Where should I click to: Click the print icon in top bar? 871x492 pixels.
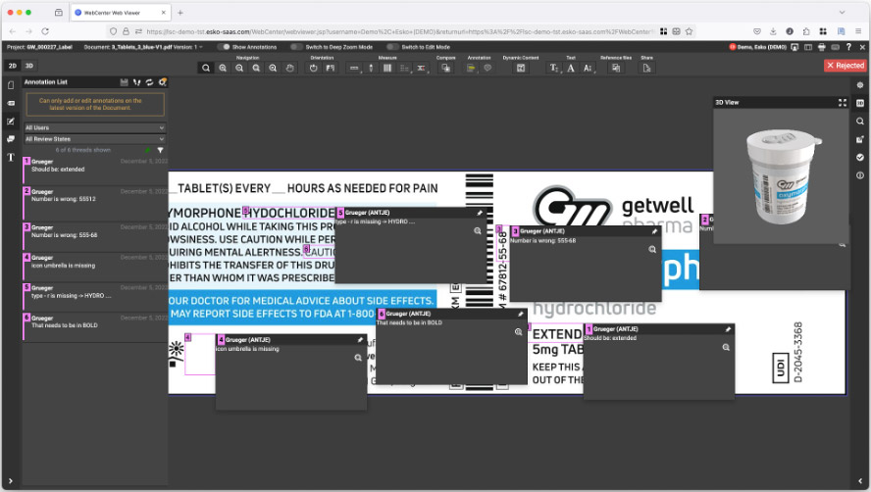(x=821, y=47)
